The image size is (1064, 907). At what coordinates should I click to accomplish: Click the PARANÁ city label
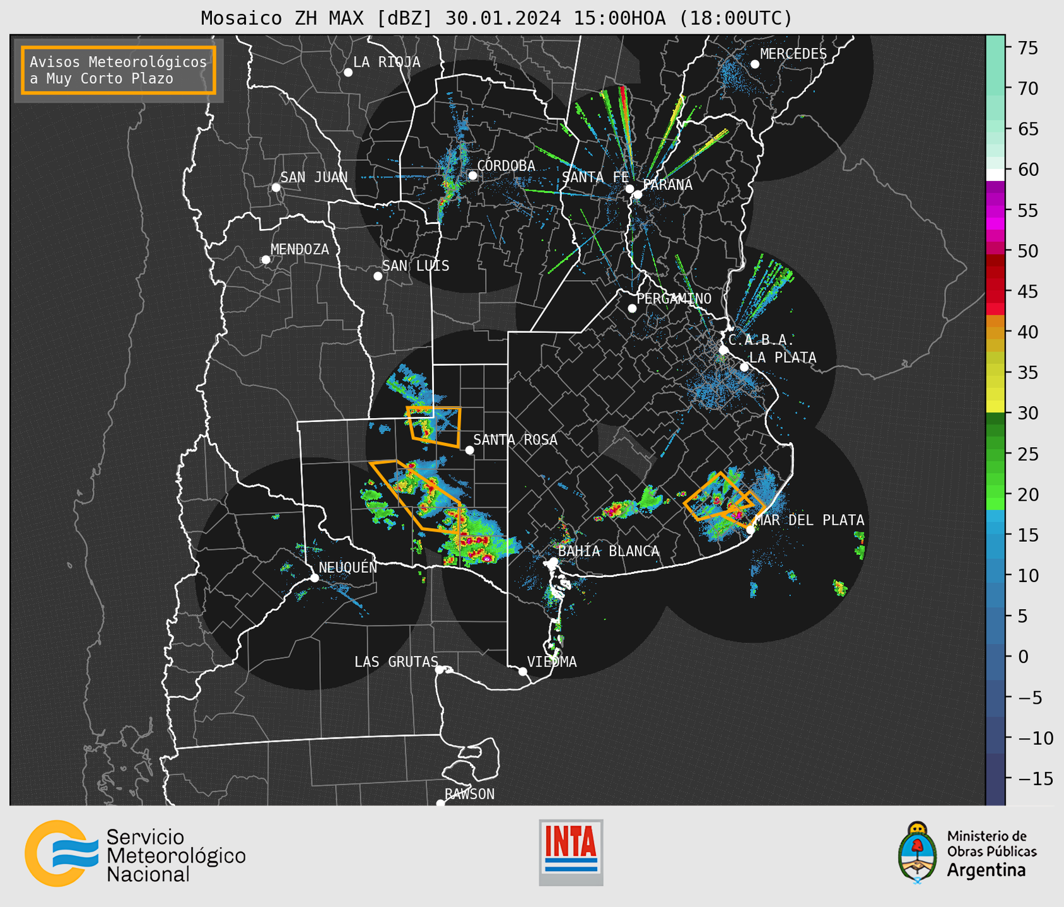[x=668, y=185]
